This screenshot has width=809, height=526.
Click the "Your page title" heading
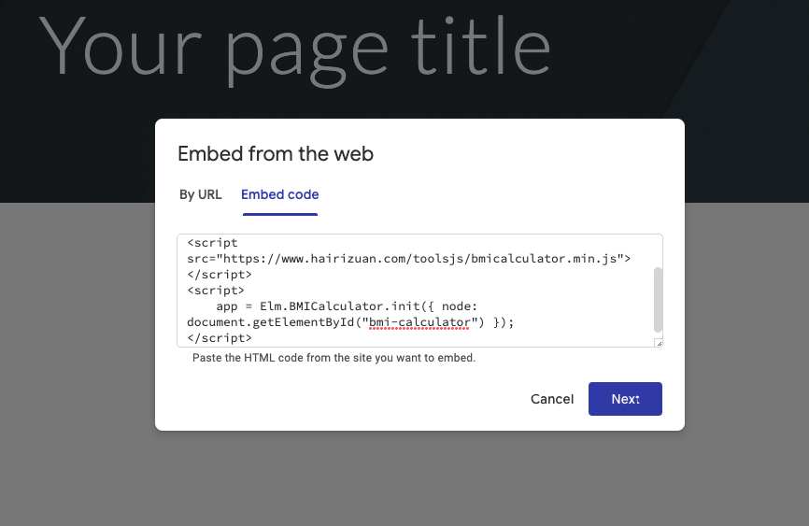tap(295, 48)
